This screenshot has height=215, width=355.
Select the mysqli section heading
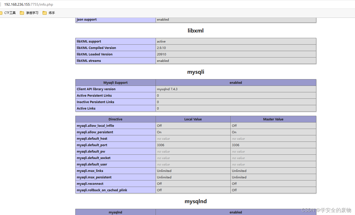coord(196,72)
